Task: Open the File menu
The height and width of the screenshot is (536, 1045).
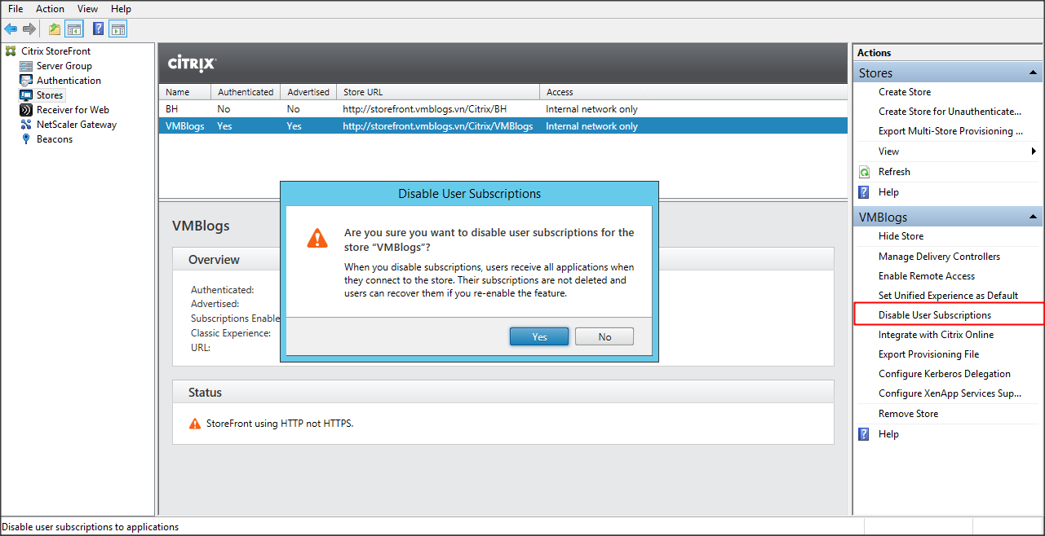Action: (x=15, y=9)
